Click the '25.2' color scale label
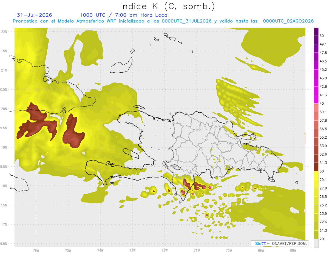The image size is (329, 254). point(323,205)
